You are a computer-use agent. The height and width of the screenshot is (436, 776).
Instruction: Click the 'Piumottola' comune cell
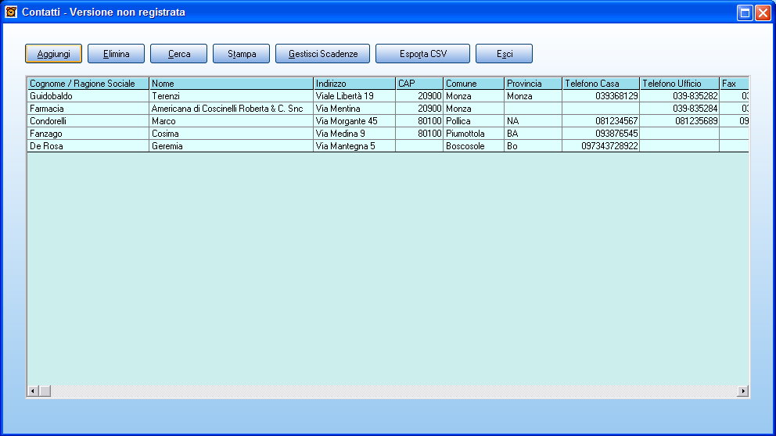tap(473, 134)
